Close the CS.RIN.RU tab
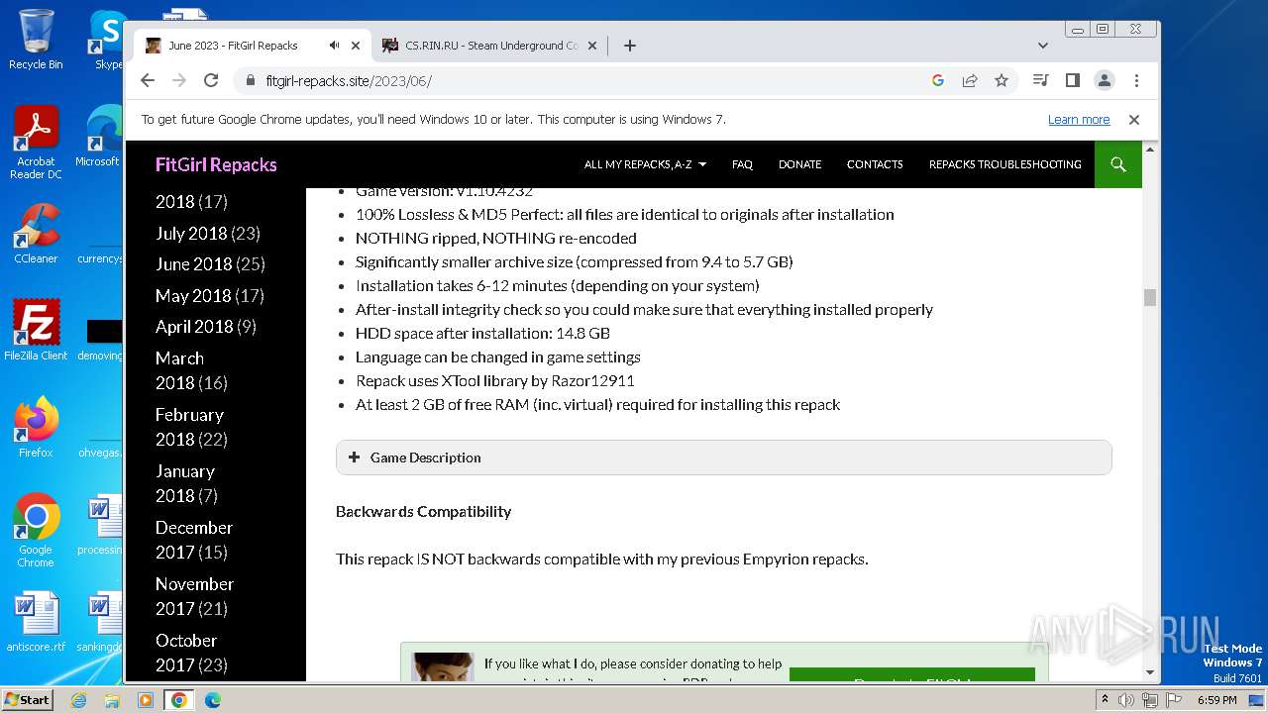Screen dimensions: 1268x713 592,46
